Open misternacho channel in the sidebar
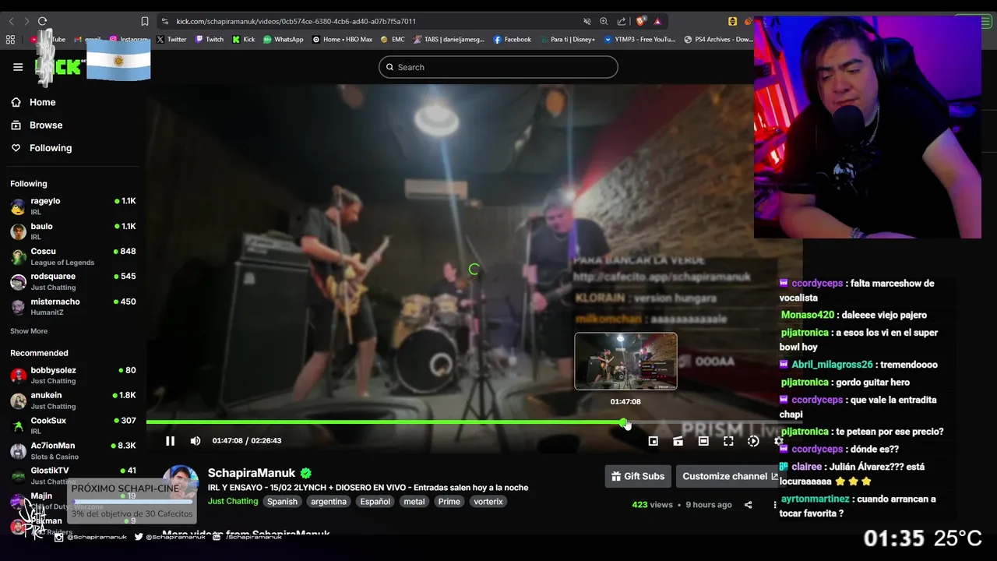The height and width of the screenshot is (561, 997). tap(73, 306)
